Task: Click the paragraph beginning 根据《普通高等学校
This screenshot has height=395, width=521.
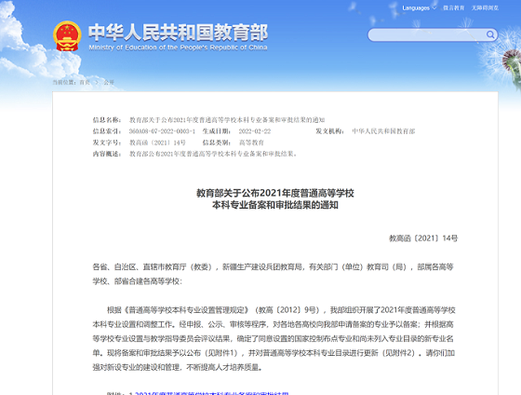Action: (x=274, y=338)
